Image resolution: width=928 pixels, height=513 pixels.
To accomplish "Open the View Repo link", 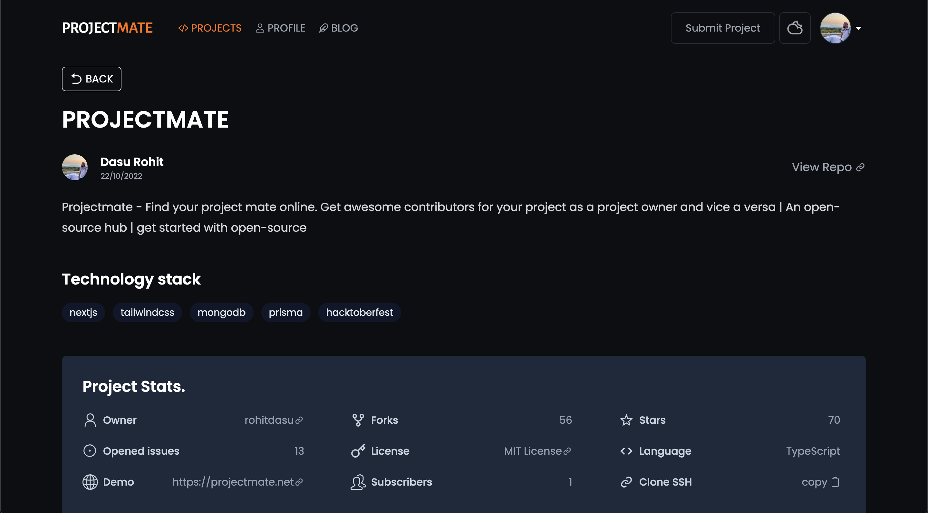I will pos(828,167).
